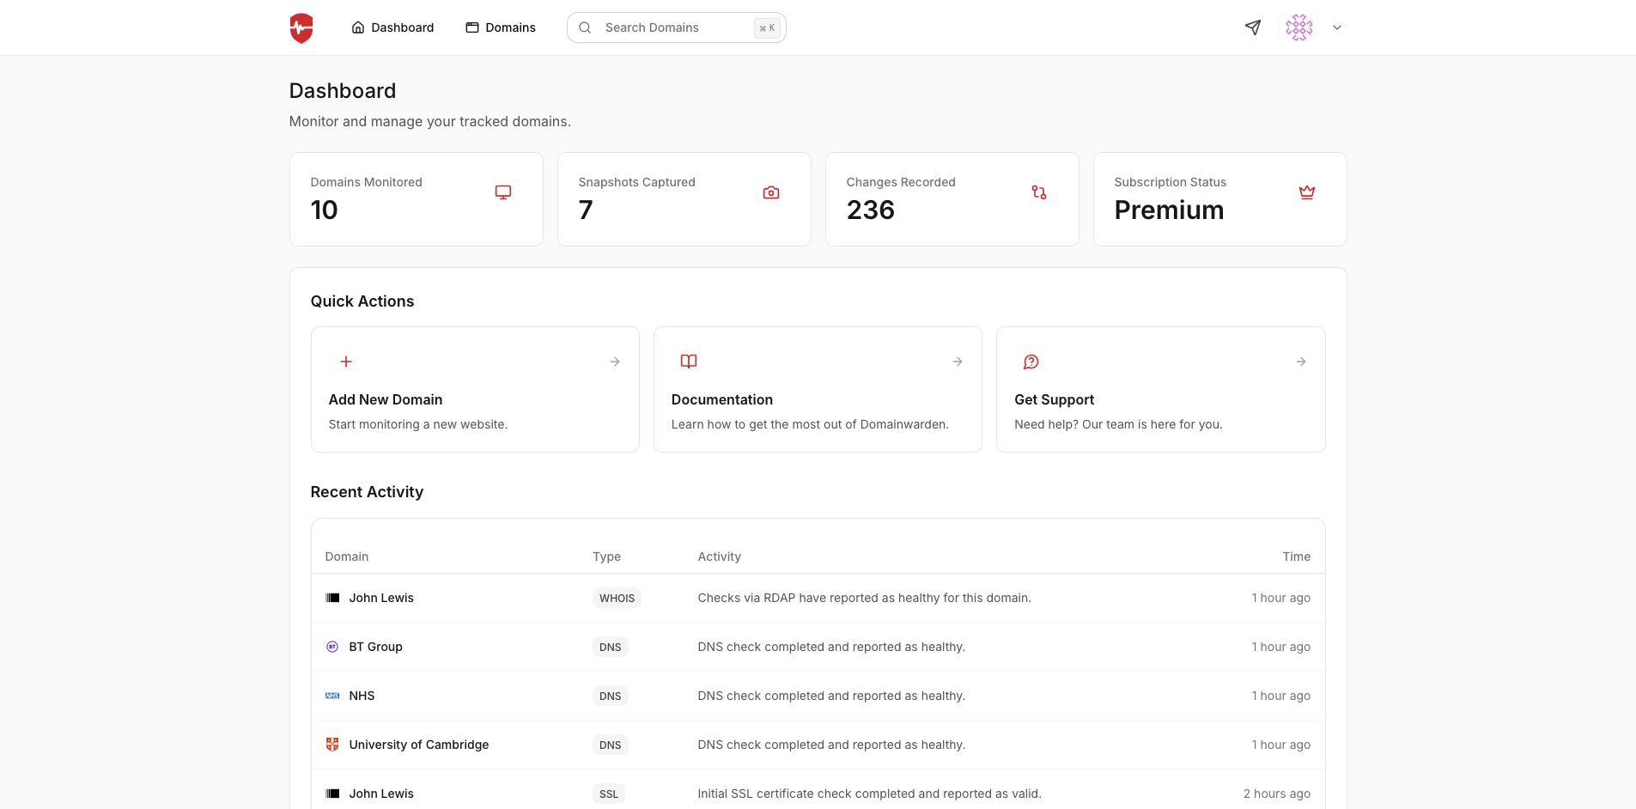This screenshot has width=1636, height=809.
Task: Open the Get Support action
Action: tap(1161, 389)
